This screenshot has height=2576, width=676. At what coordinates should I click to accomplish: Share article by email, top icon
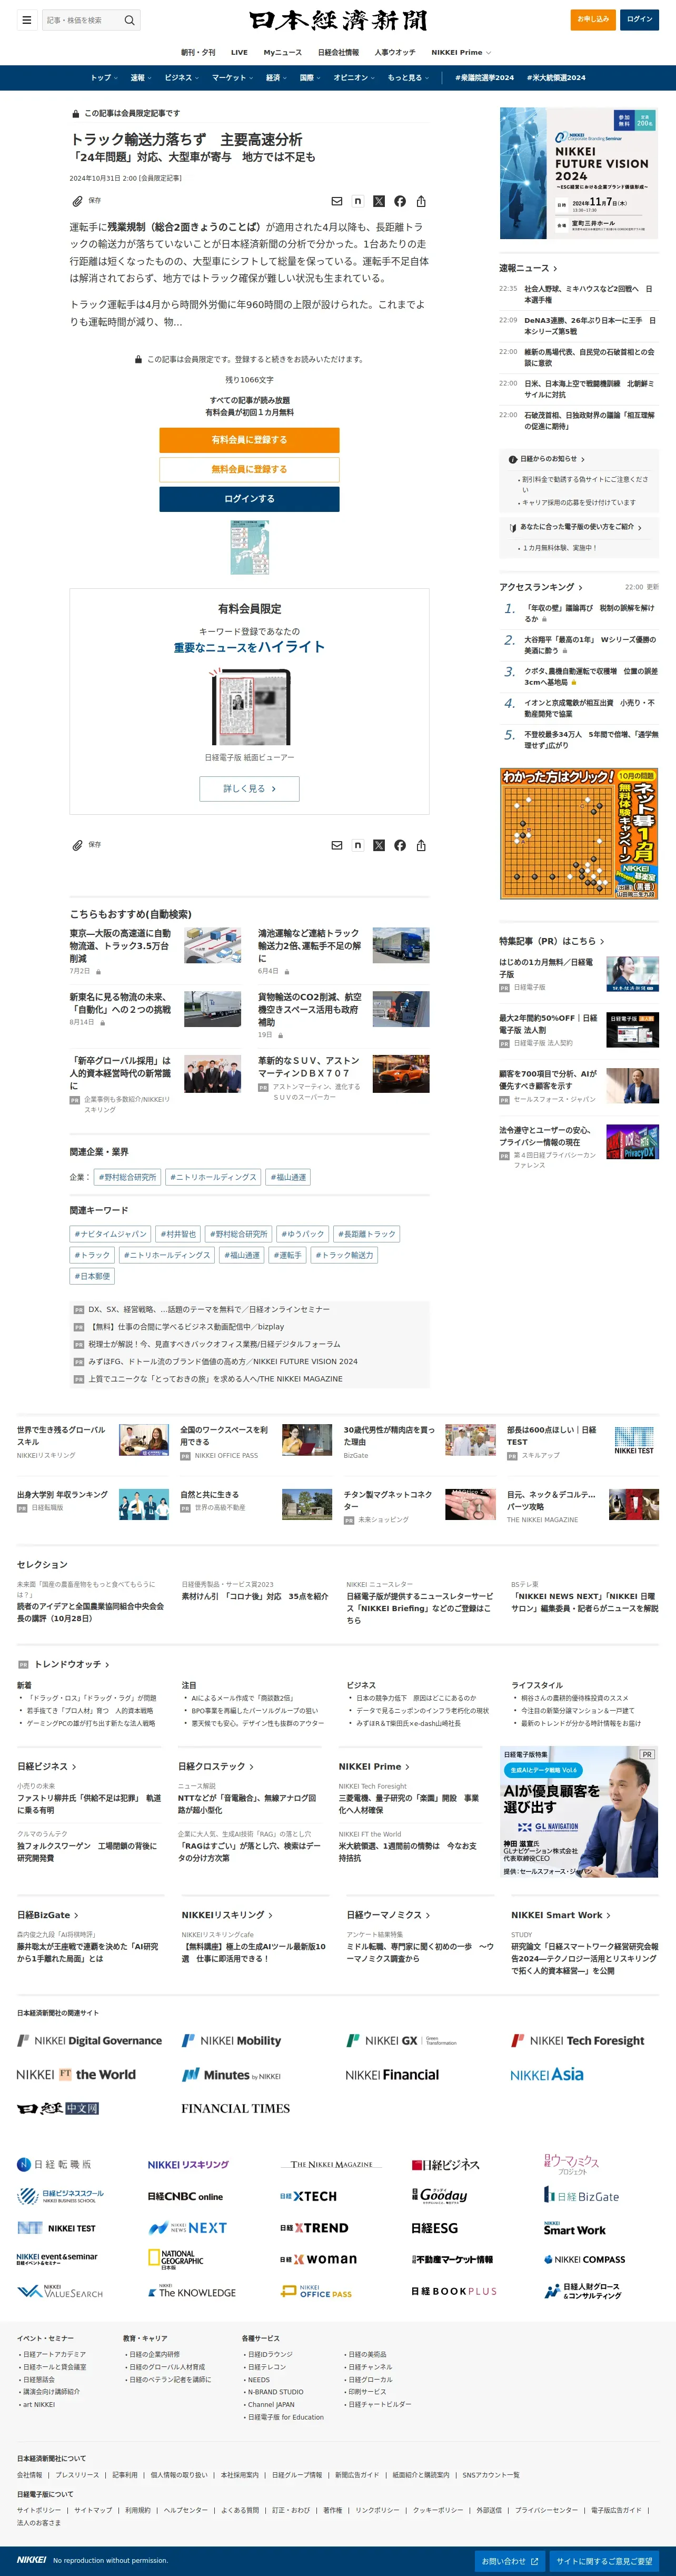click(x=337, y=201)
